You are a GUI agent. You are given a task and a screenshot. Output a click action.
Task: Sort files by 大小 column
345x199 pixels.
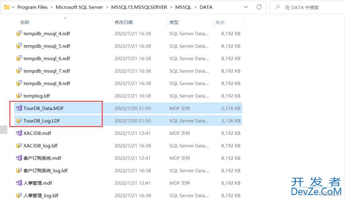[219, 22]
